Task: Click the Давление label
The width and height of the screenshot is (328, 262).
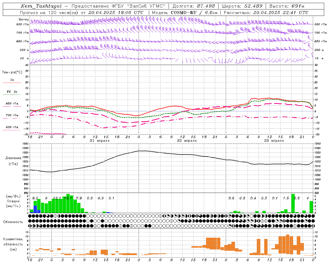Action: [13, 158]
